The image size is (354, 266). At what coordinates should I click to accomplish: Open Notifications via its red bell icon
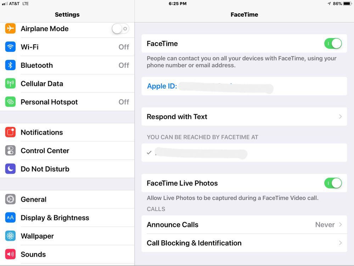click(x=10, y=132)
